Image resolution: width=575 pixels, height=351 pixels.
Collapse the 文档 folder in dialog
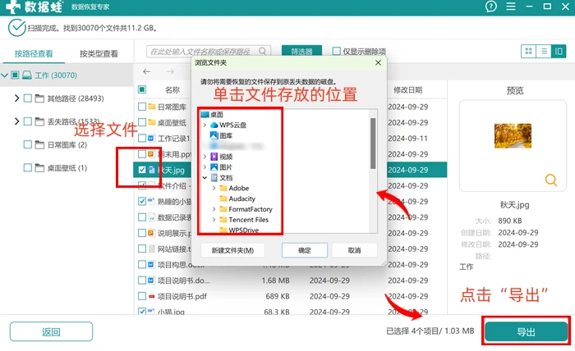point(205,178)
